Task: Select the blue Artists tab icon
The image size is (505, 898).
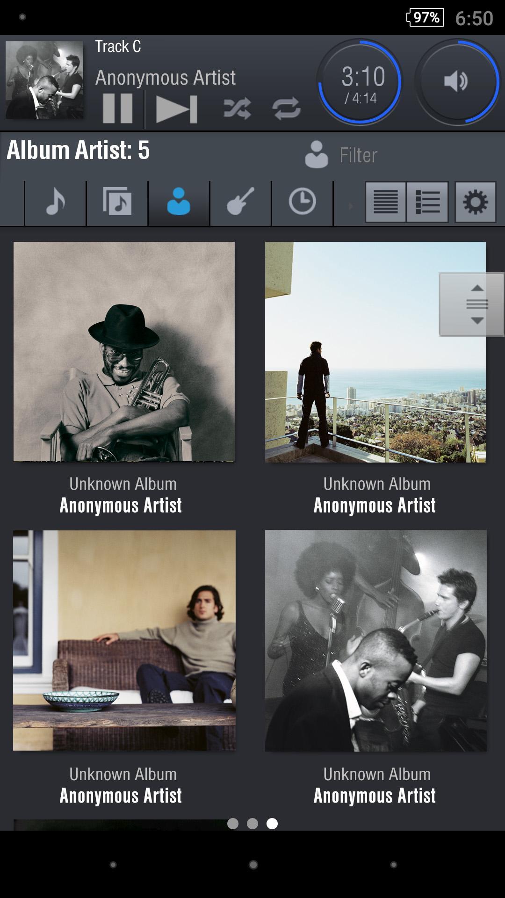Action: click(x=179, y=203)
